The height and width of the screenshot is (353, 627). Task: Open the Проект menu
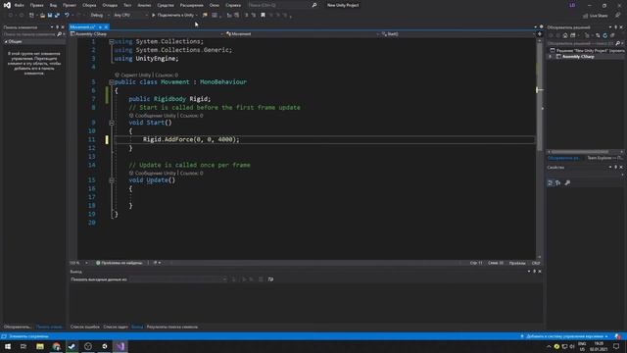pyautogui.click(x=70, y=5)
